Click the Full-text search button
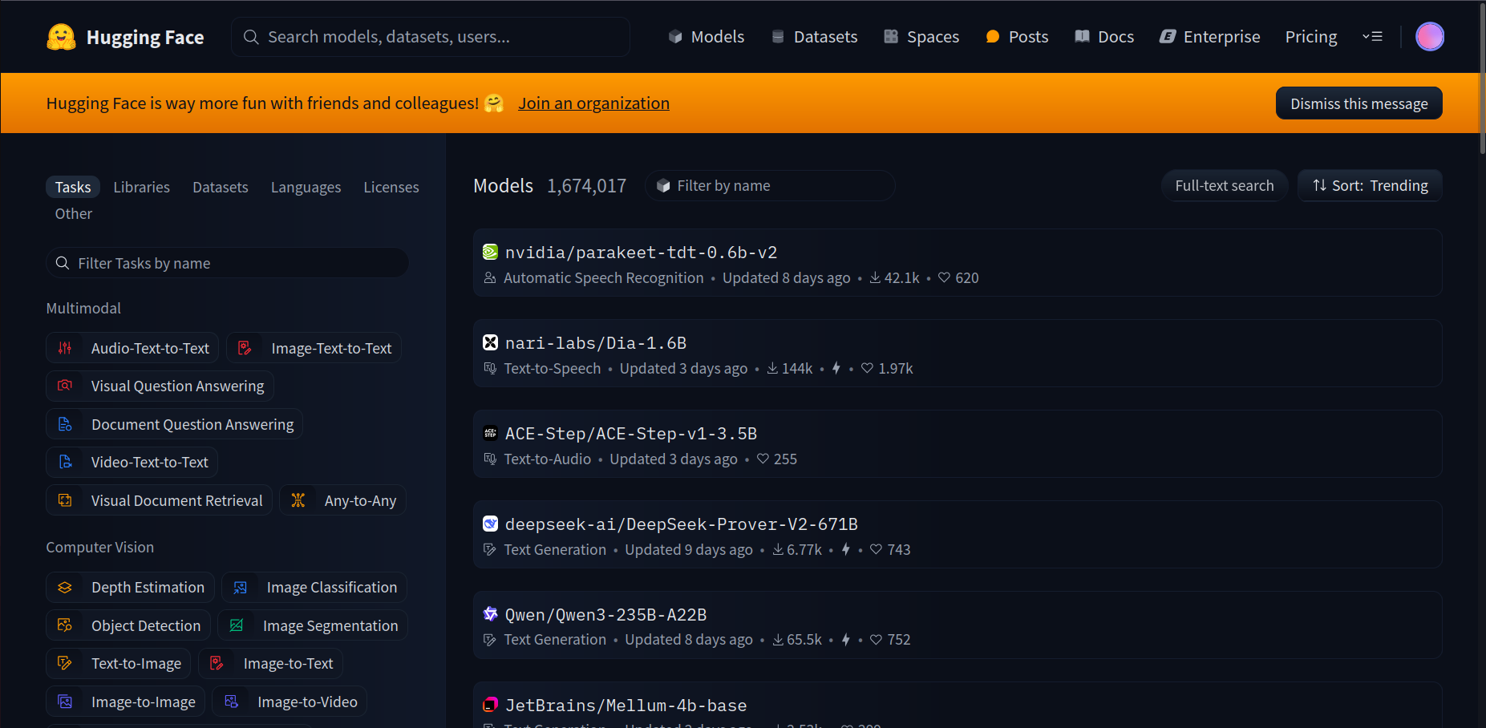 pyautogui.click(x=1225, y=186)
